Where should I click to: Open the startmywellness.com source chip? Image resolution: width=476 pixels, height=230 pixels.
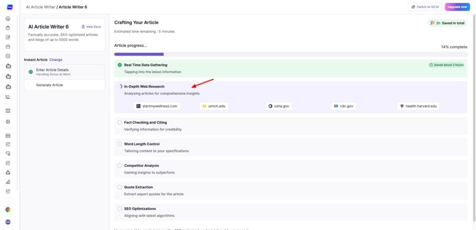click(x=157, y=106)
